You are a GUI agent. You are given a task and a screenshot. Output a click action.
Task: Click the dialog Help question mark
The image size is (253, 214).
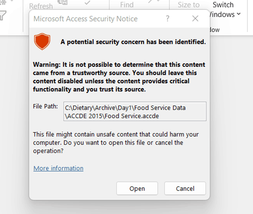167,19
